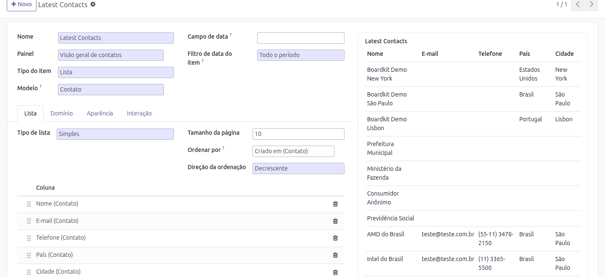Click the Tamanho da página field
The height and width of the screenshot is (277, 605).
click(x=298, y=134)
